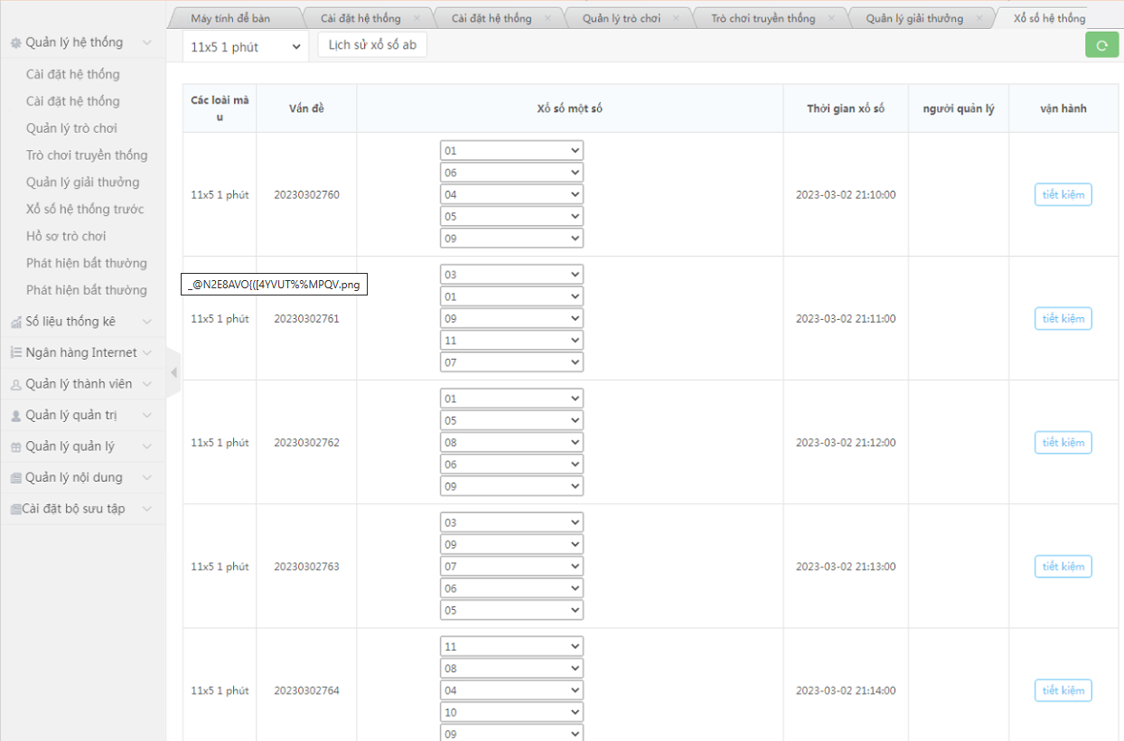Select the Xổ số hệ thống tab
The image size is (1124, 741).
[x=1050, y=18]
